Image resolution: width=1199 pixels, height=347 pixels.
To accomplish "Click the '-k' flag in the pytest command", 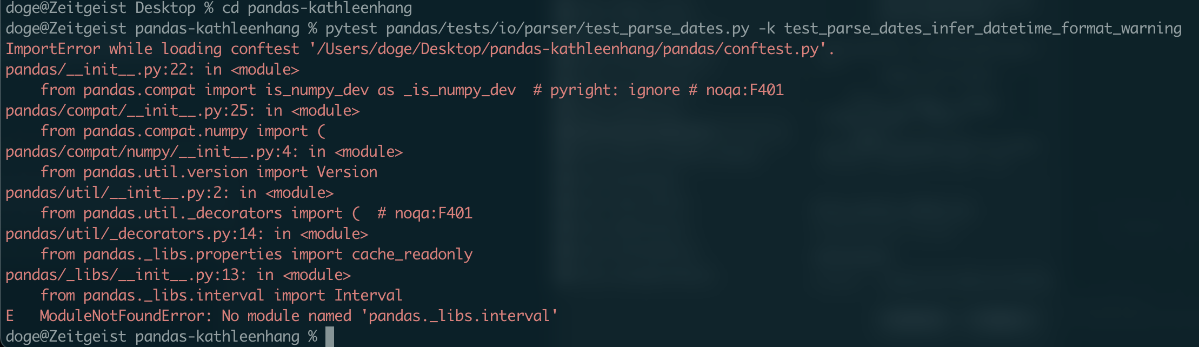I will click(x=767, y=29).
